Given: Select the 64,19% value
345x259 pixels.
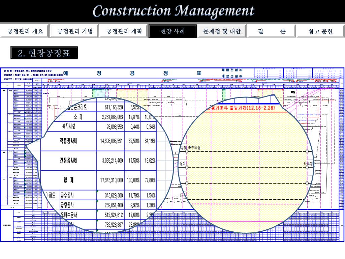Looking at the screenshot, I should 150,141.
